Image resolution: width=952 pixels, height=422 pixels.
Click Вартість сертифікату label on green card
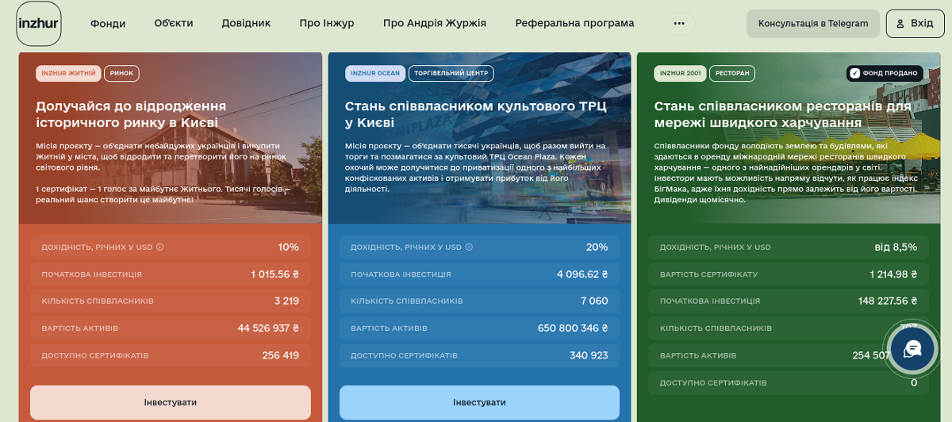(708, 274)
